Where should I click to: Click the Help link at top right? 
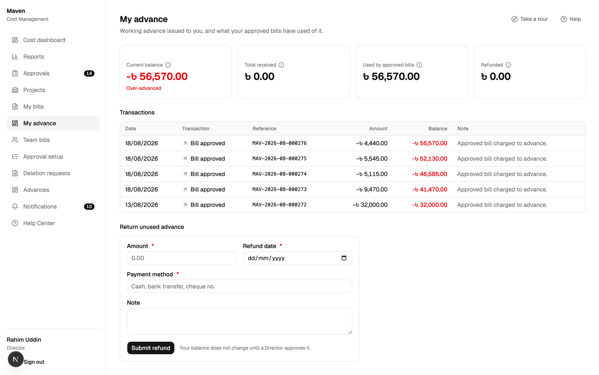(x=571, y=19)
